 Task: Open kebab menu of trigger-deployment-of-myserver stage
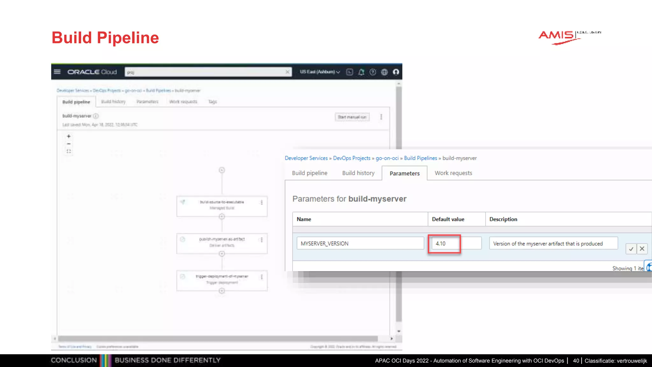pyautogui.click(x=262, y=277)
